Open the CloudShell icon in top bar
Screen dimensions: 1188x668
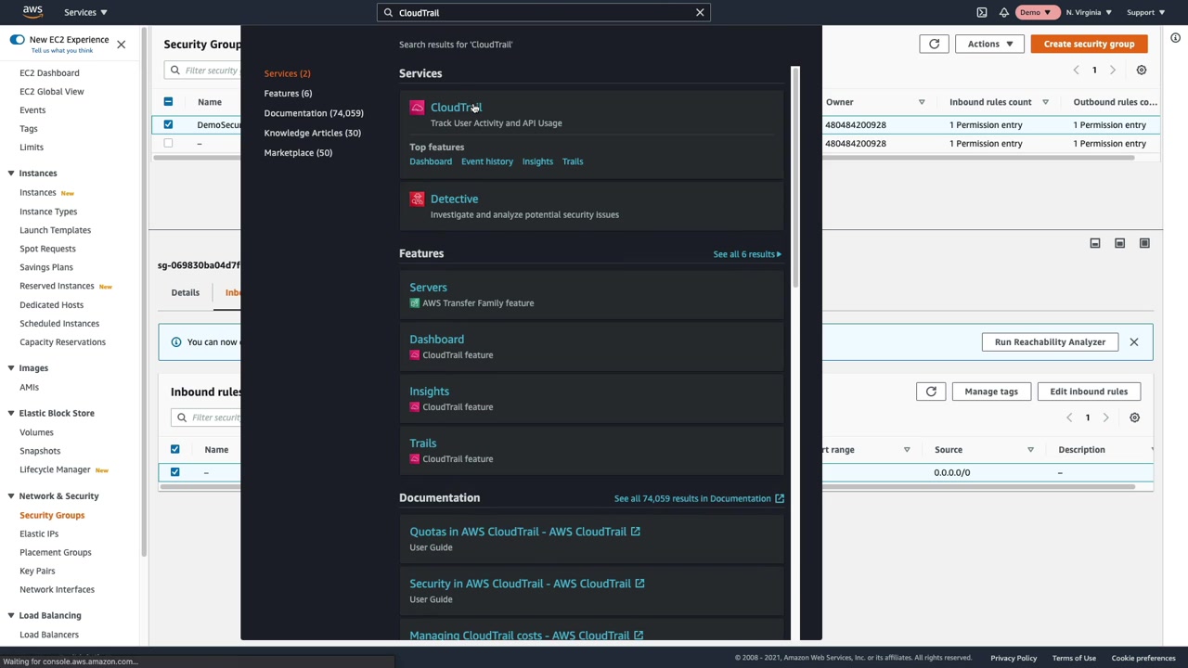click(982, 12)
